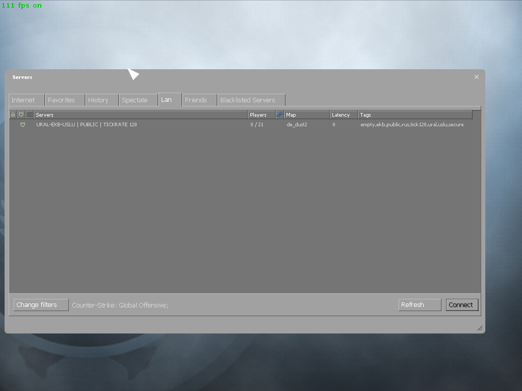Click the Counter-Strike: Global Offensive filter text

point(120,305)
